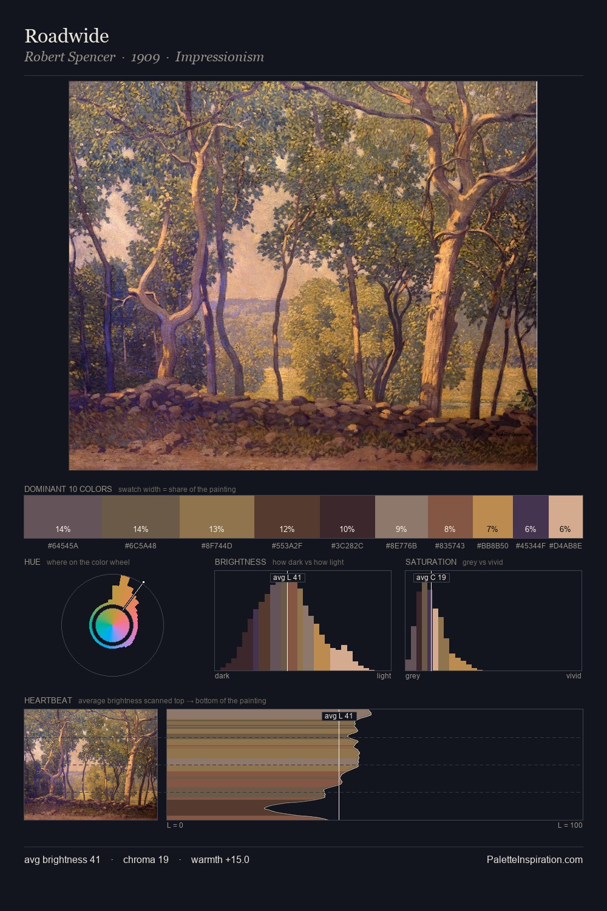Select the #45344F purple swatch
Screen dimensions: 607x911
pos(531,517)
